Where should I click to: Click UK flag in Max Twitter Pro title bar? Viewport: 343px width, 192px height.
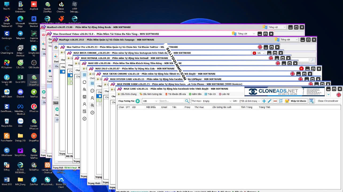260,47
